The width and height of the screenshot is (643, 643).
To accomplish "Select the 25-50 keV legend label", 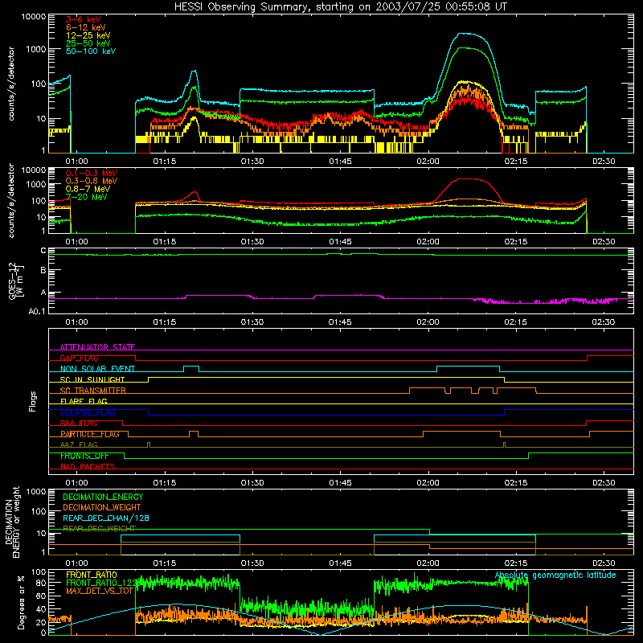I will [x=88, y=43].
